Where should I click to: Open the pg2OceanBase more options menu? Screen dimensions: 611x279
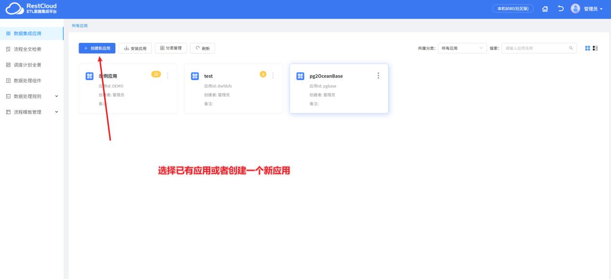[379, 76]
